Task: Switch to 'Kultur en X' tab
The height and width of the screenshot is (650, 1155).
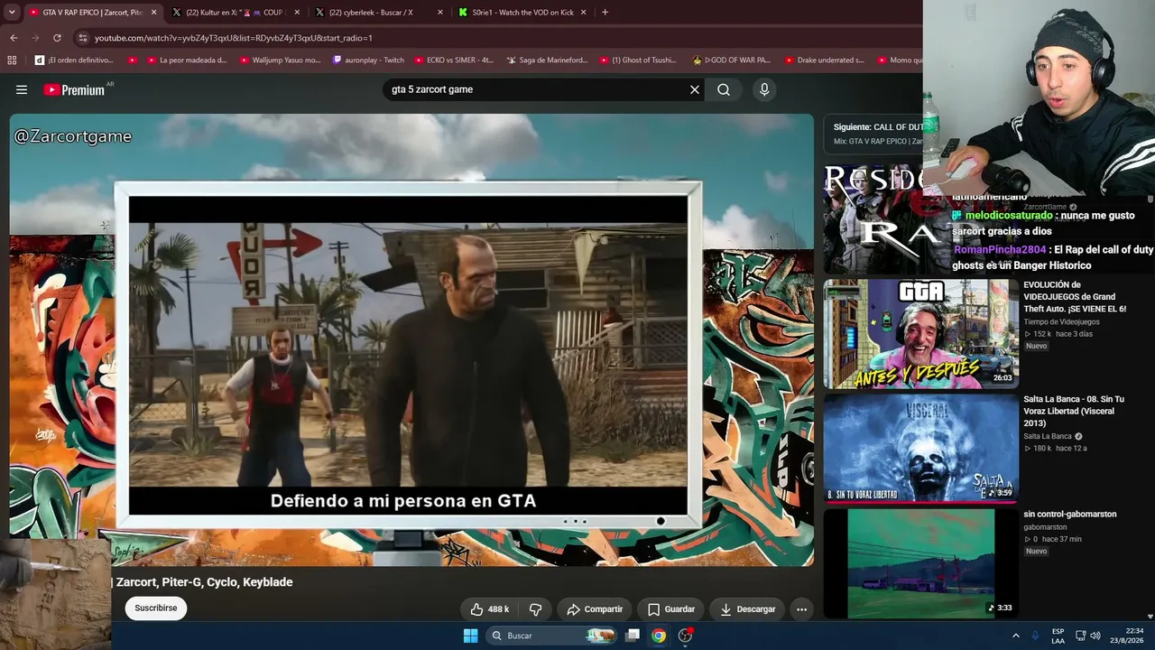Action: pyautogui.click(x=235, y=13)
